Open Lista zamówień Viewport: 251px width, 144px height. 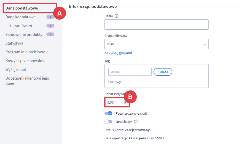coord(19,26)
